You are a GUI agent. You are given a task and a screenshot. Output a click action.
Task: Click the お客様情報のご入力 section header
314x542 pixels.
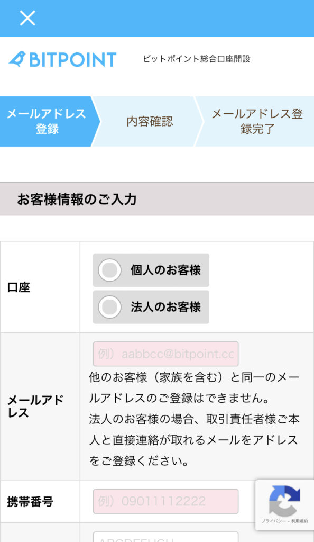[157, 199]
